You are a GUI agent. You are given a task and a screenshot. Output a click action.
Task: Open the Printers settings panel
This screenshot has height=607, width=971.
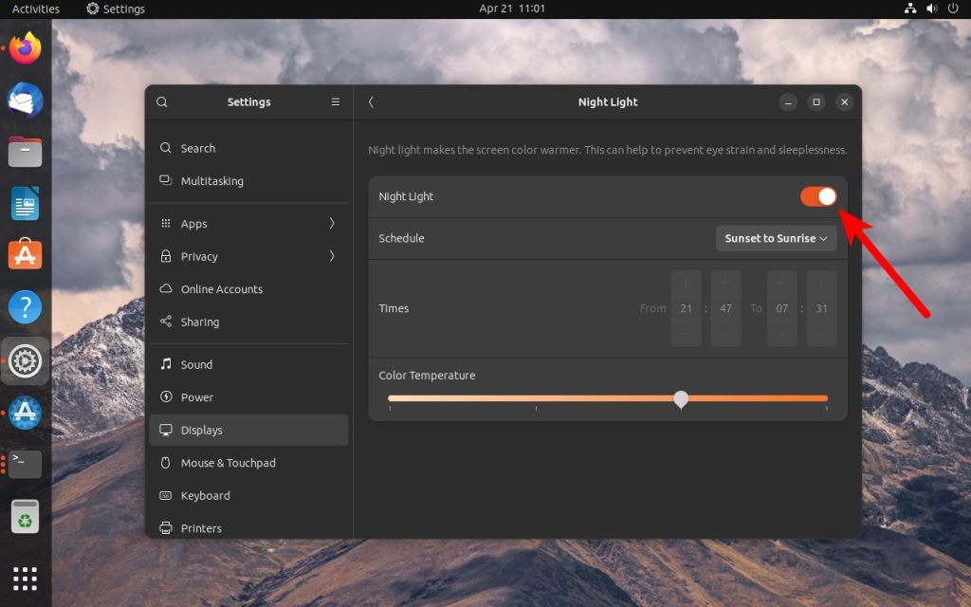[x=249, y=527]
